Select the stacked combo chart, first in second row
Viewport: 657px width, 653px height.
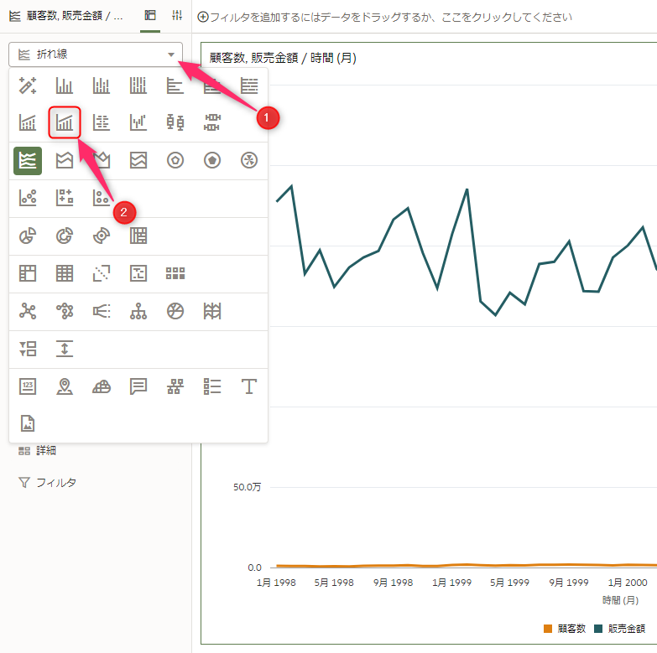[x=28, y=122]
